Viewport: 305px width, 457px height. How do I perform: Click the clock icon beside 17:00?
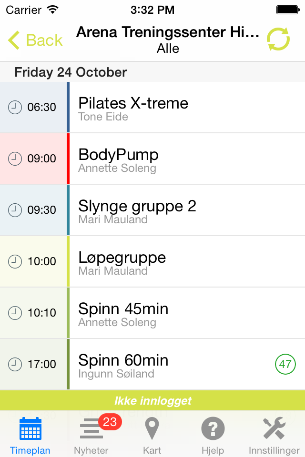[15, 364]
